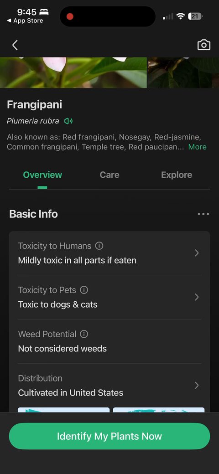The height and width of the screenshot is (474, 219).
Task: Expand Distribution details chevron
Action: pyautogui.click(x=197, y=385)
